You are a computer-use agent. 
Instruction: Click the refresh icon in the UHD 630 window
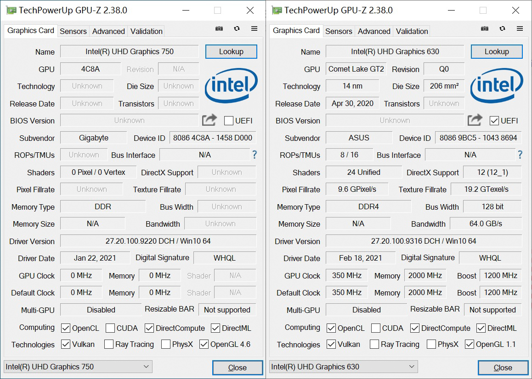(x=503, y=29)
